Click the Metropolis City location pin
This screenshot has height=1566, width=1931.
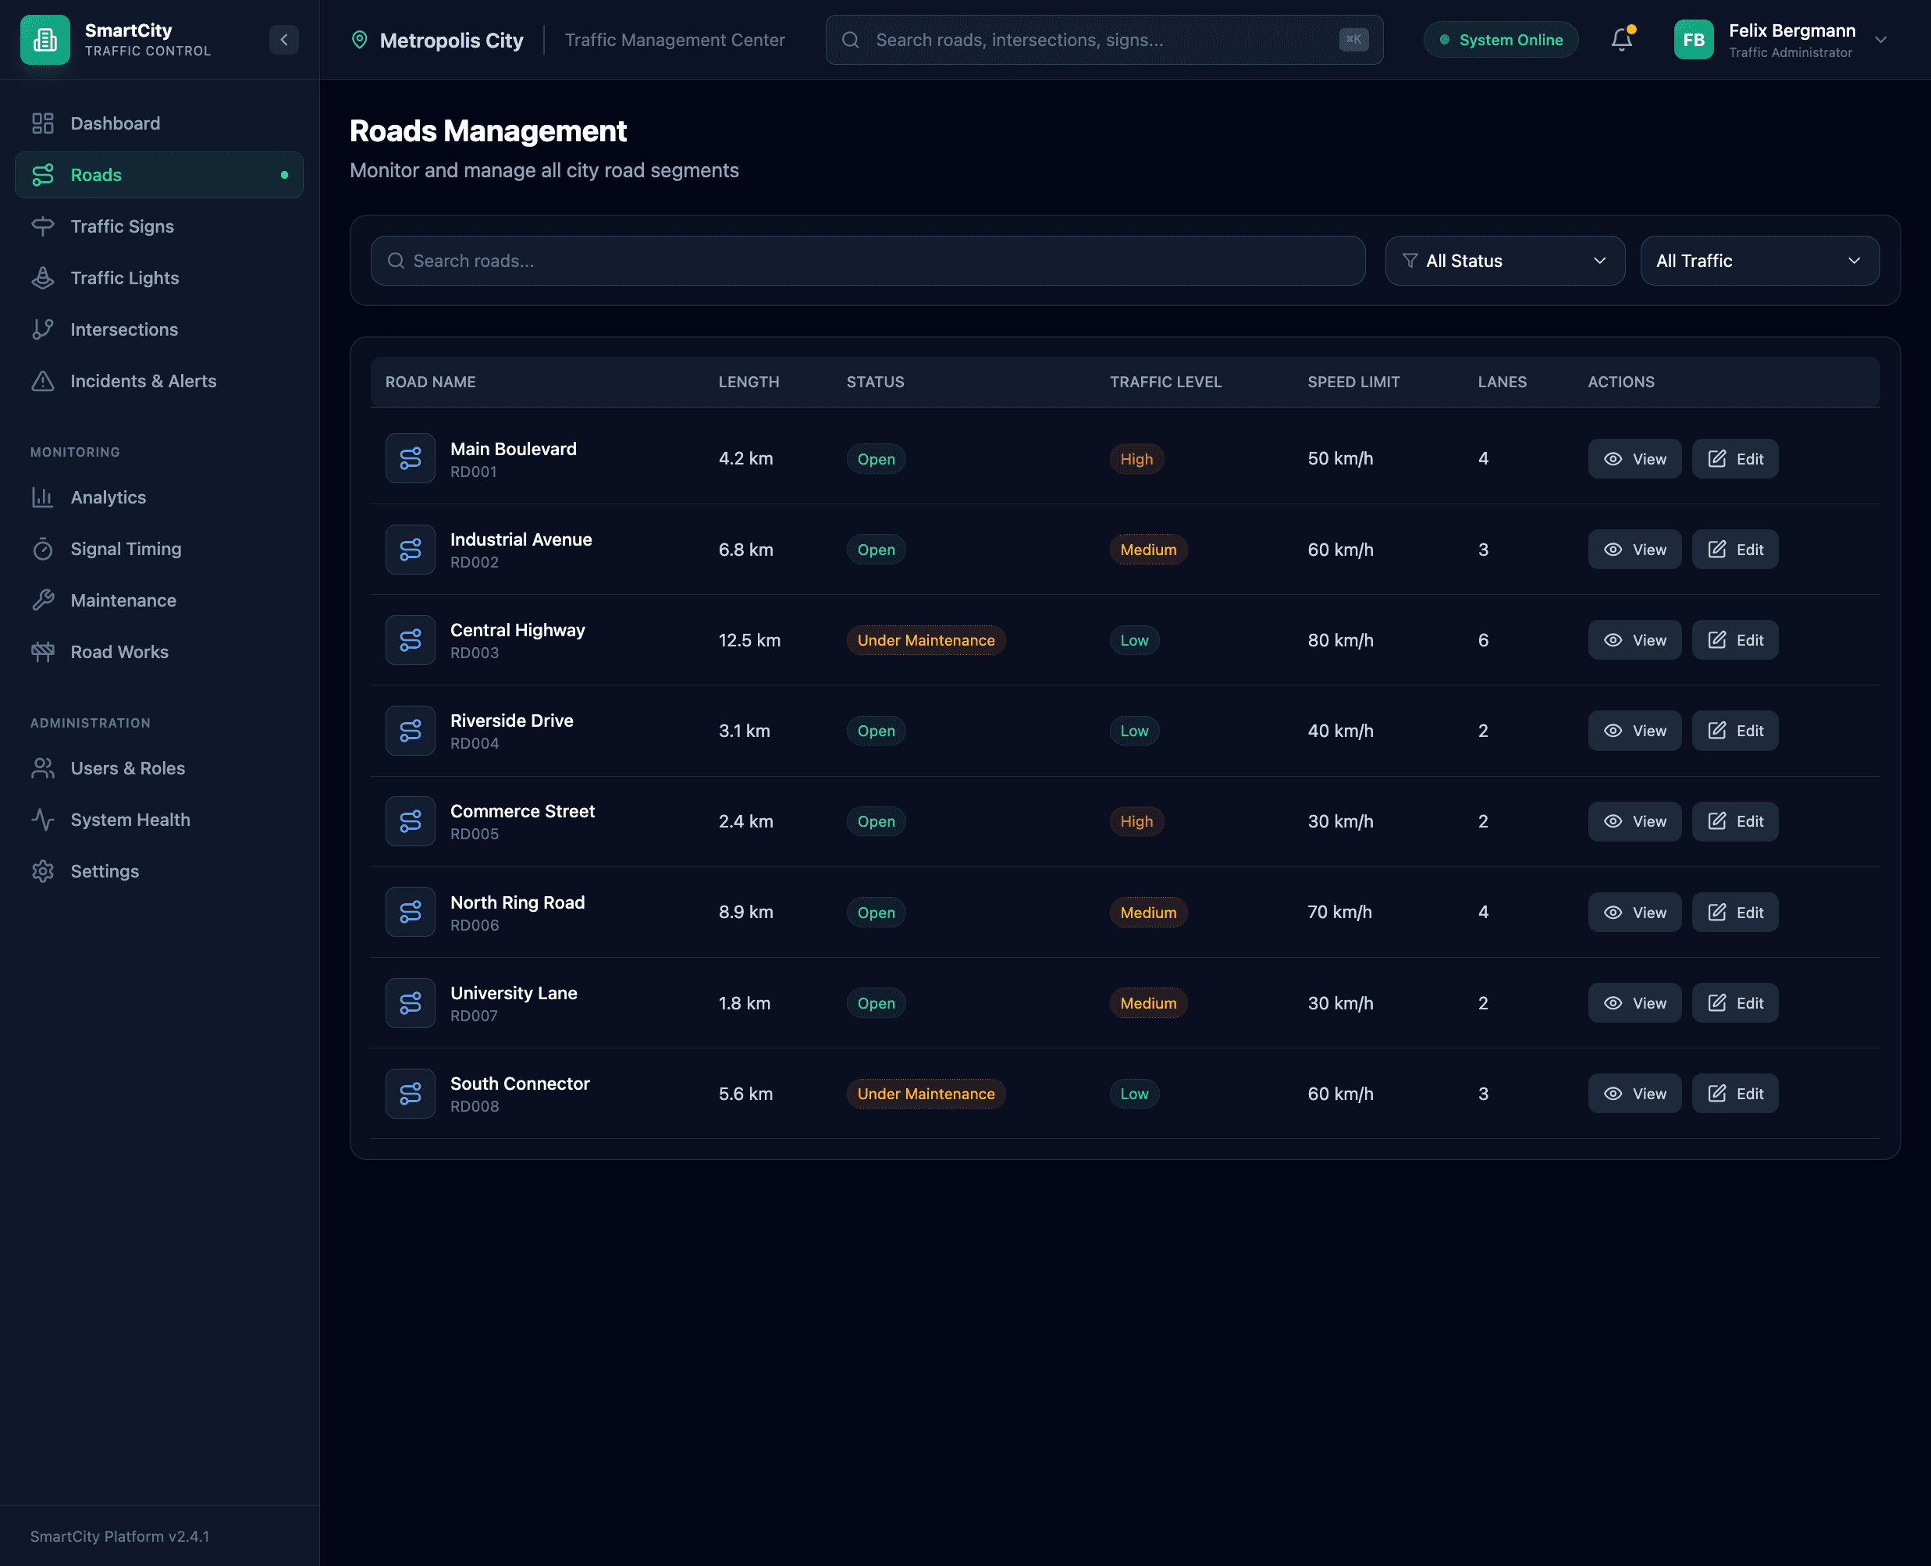coord(359,40)
